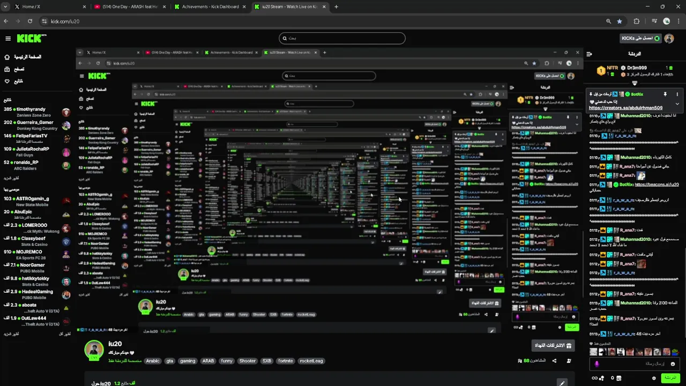
Task: Select HadeelGaming recommended channel
Action: (x=36, y=294)
